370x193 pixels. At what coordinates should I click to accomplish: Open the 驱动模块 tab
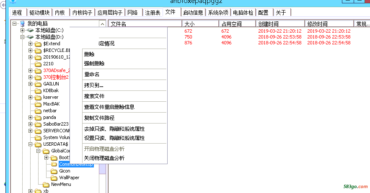pyautogui.click(x=39, y=13)
